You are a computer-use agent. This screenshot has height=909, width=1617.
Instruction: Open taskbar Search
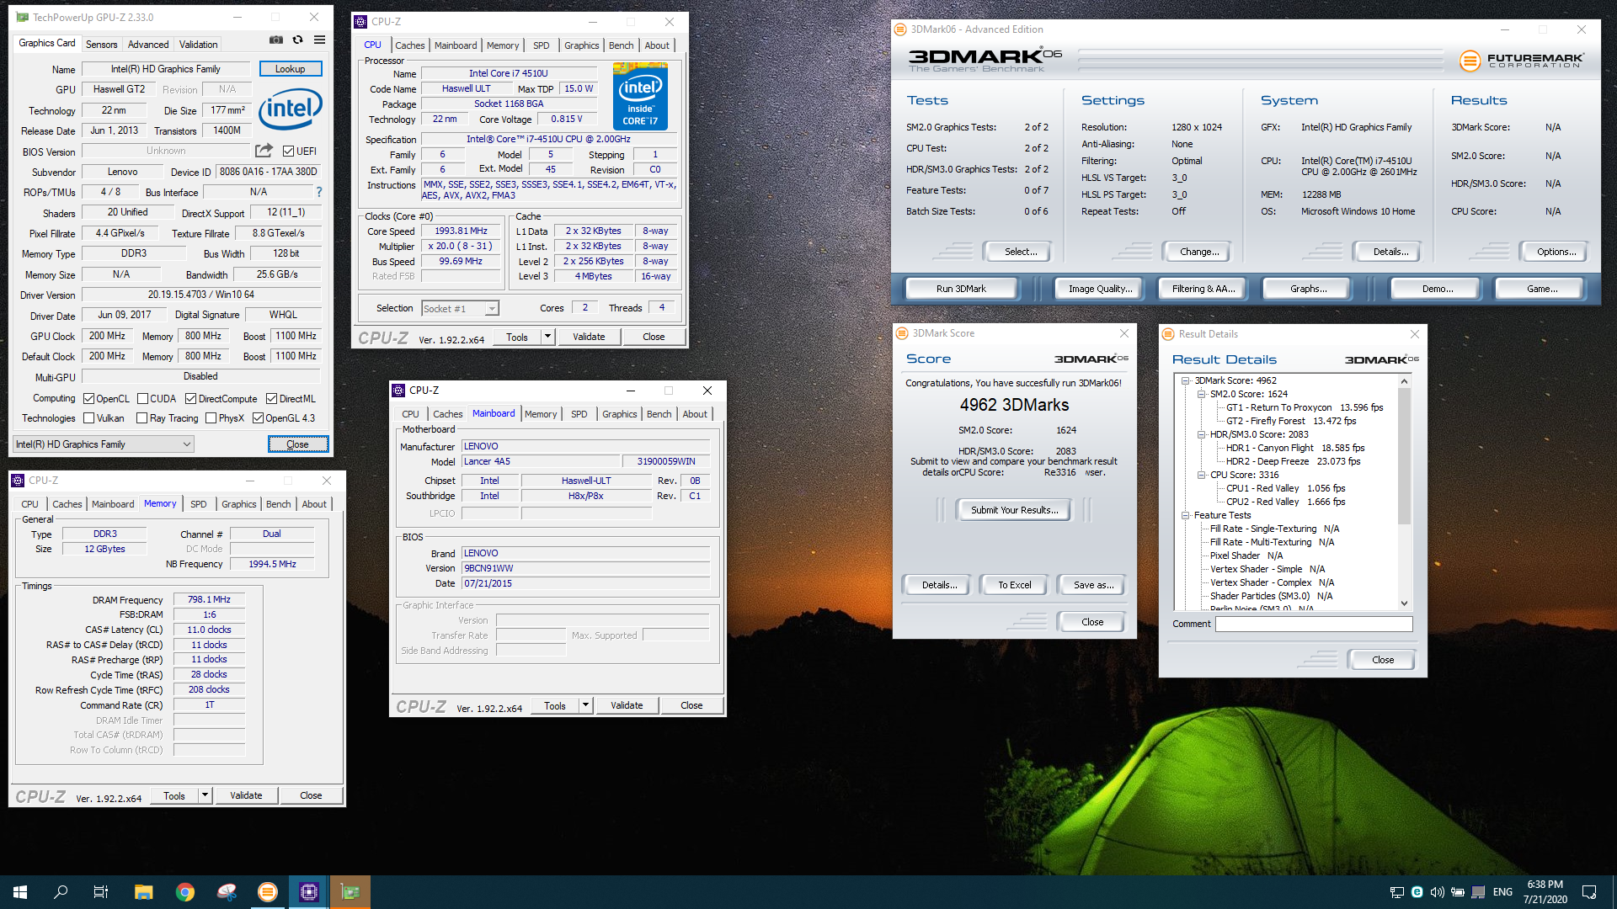pos(61,891)
